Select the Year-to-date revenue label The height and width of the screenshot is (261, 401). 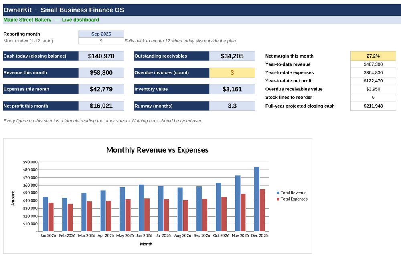point(288,64)
